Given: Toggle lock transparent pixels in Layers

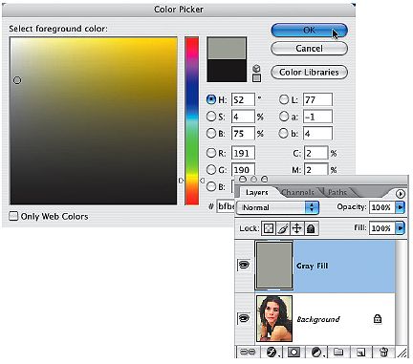Looking at the screenshot, I should (x=269, y=228).
